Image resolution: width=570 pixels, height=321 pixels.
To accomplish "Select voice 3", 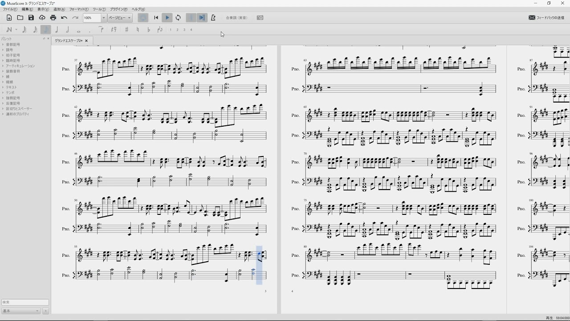I will coord(184,30).
